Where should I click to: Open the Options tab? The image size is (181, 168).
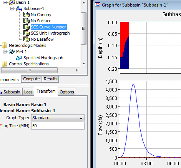click(67, 92)
